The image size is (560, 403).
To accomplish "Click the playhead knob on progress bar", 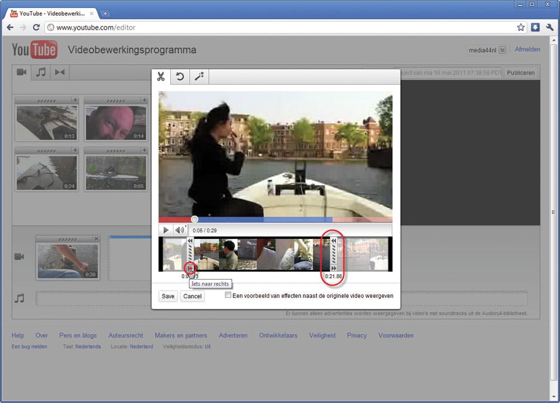I will 195,219.
